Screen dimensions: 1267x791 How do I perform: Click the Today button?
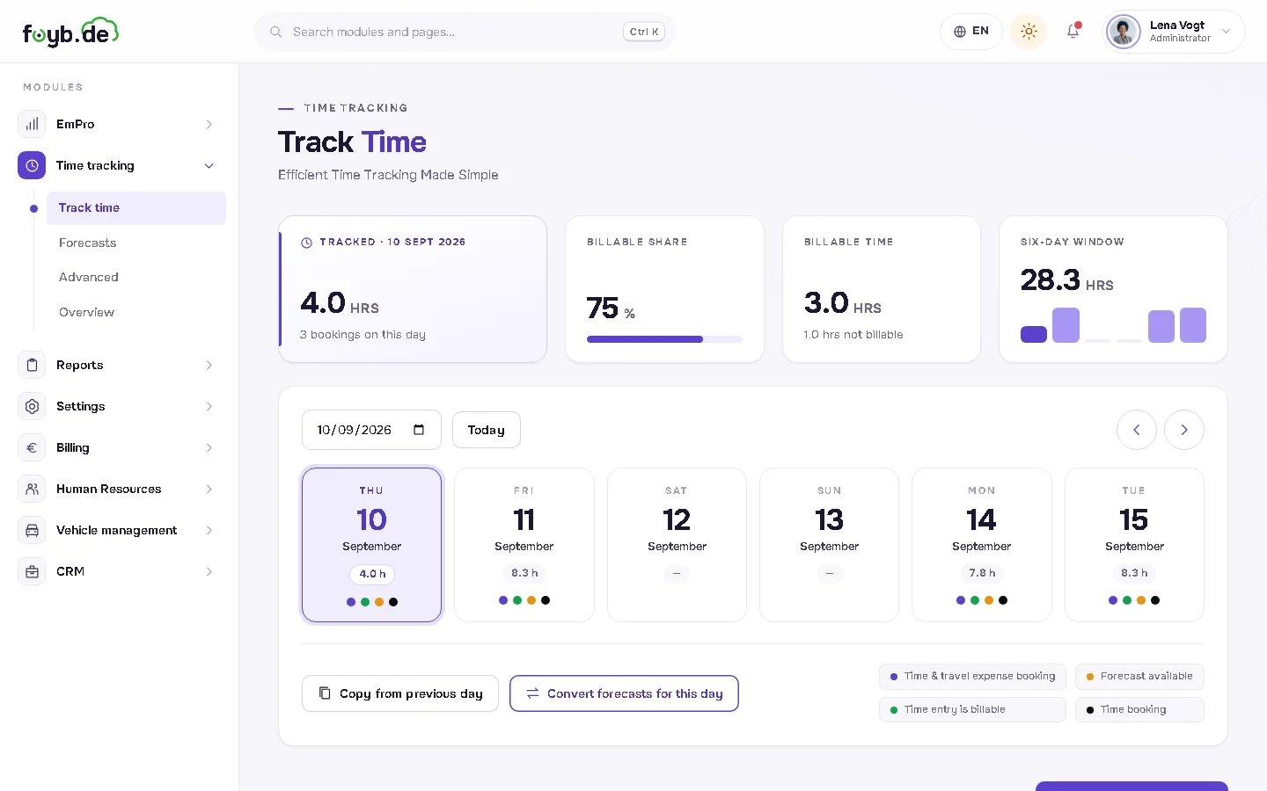coord(487,430)
